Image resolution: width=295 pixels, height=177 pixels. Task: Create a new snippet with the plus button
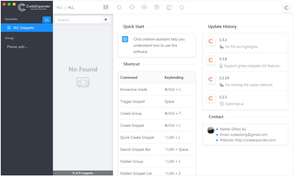tap(106, 20)
